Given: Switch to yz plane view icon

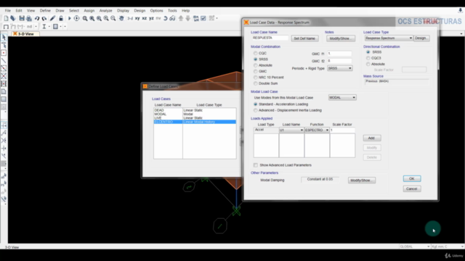Looking at the screenshot, I should (x=151, y=18).
